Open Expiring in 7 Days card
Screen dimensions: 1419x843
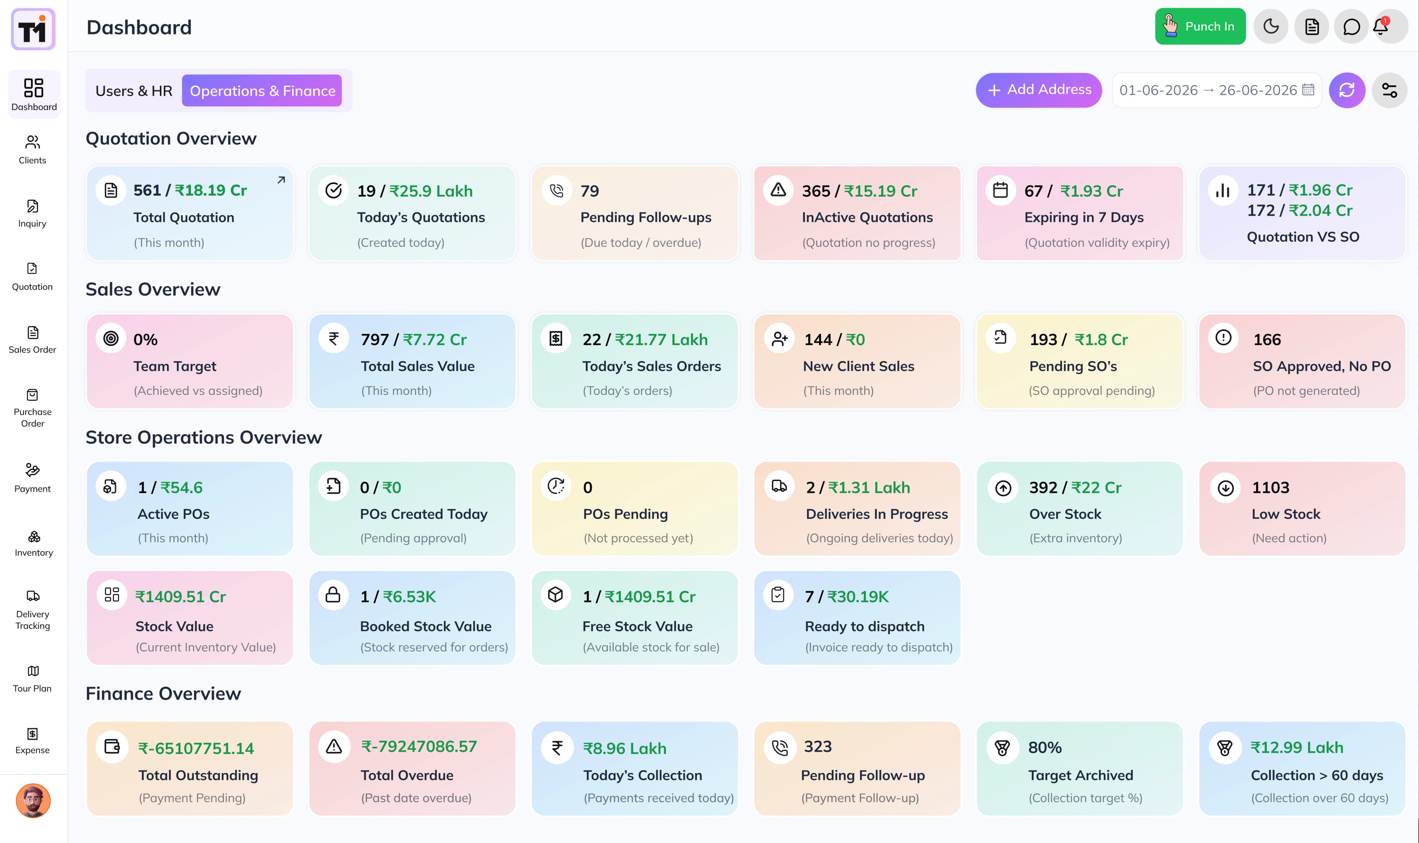(1080, 214)
